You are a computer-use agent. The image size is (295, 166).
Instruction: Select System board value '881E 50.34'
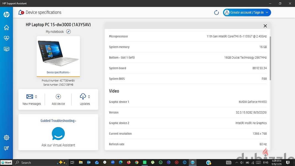(259, 68)
